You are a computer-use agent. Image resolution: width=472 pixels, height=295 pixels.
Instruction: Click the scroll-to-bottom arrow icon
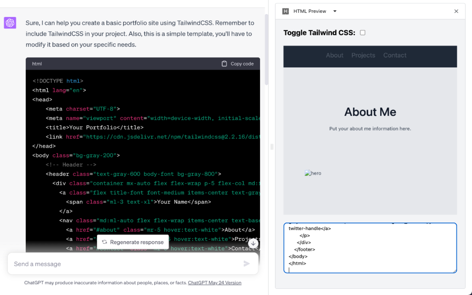pyautogui.click(x=253, y=243)
